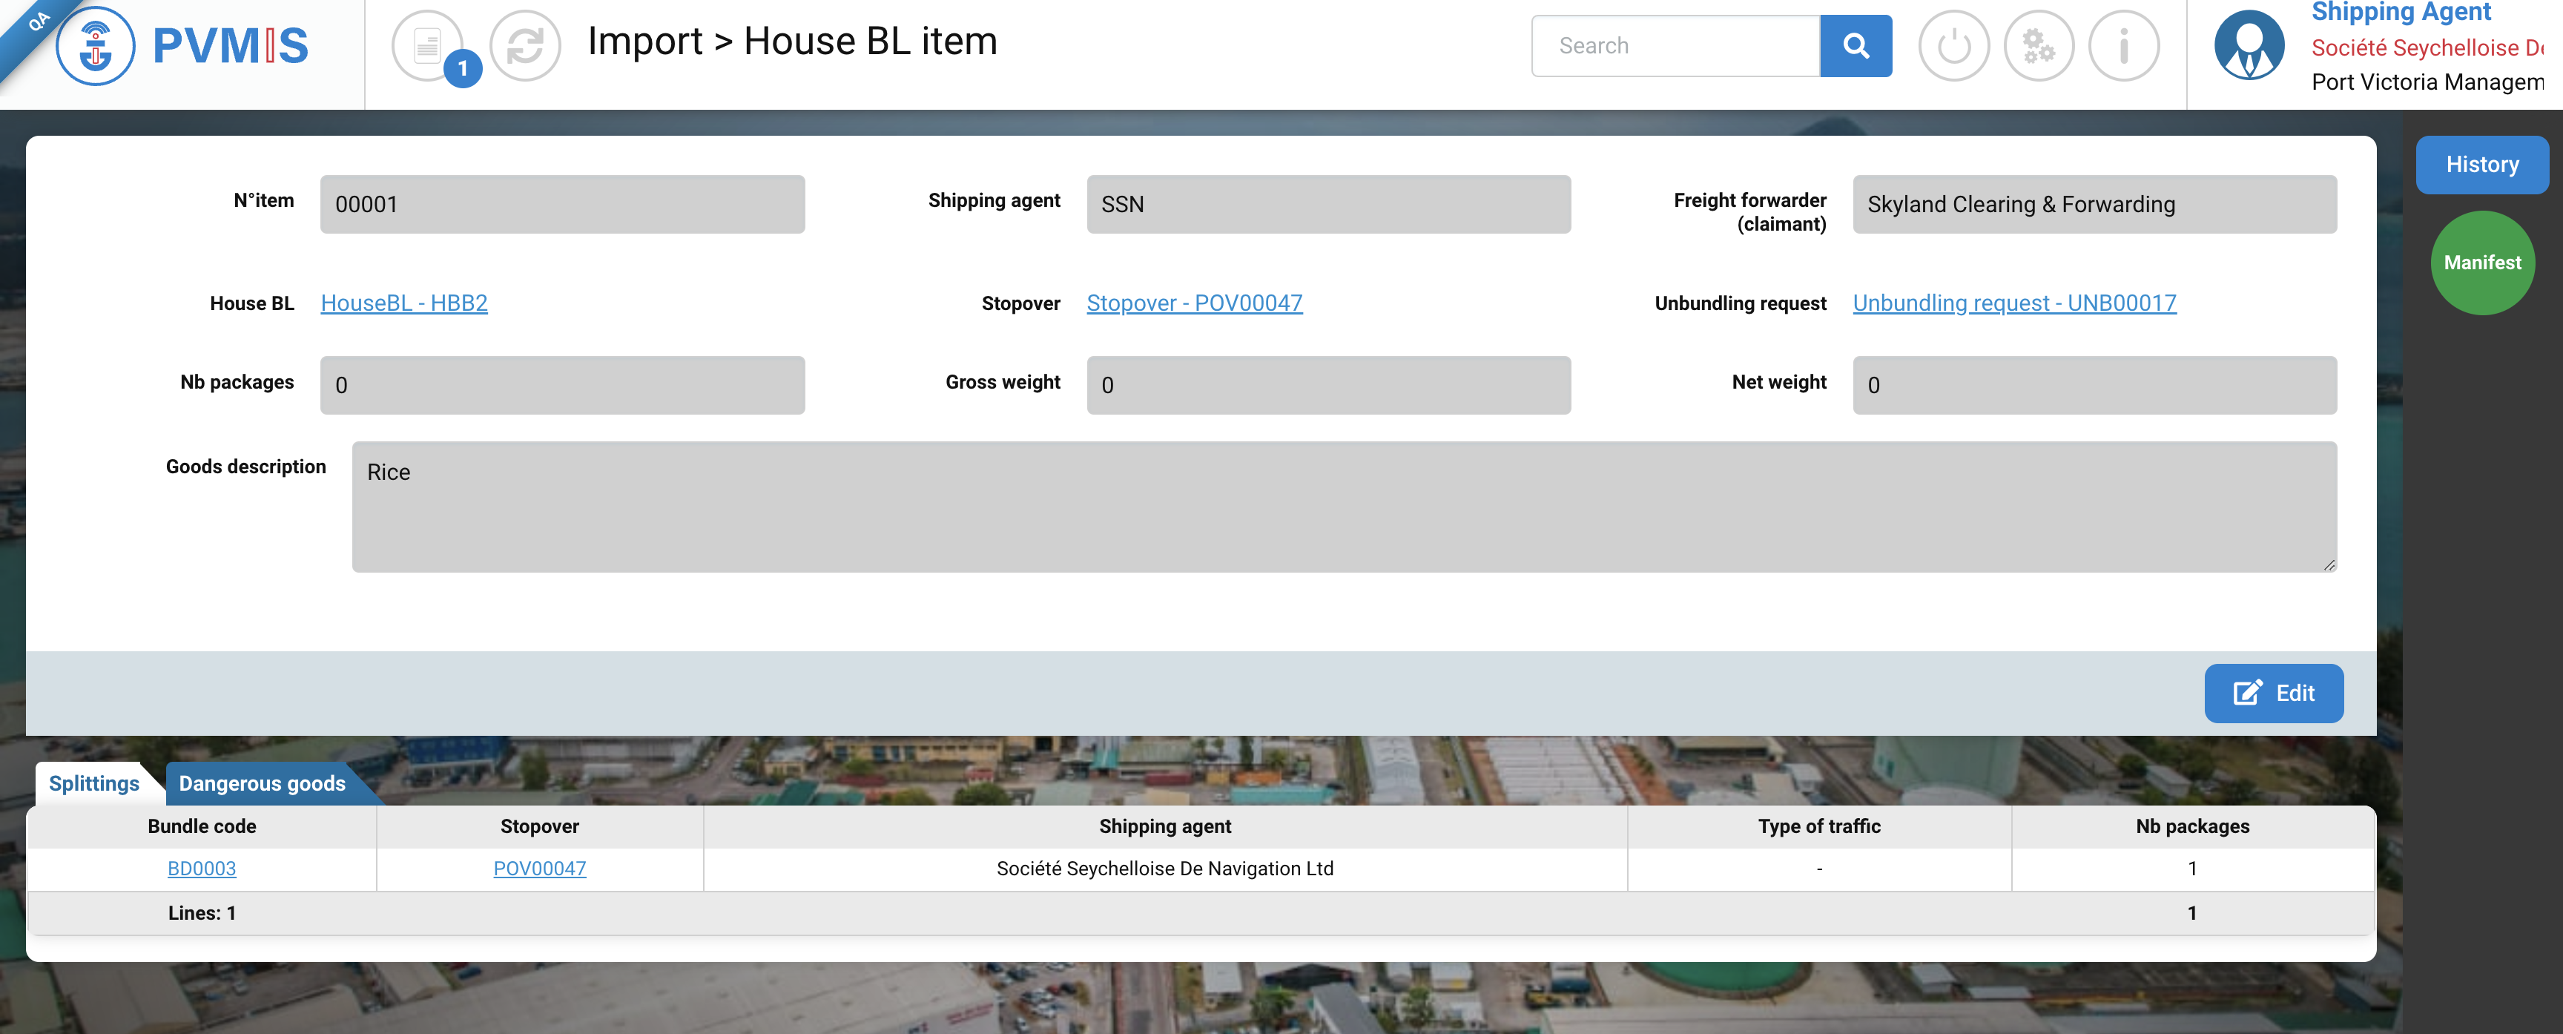This screenshot has width=2563, height=1034.
Task: Click into the Search field
Action: click(x=1675, y=46)
